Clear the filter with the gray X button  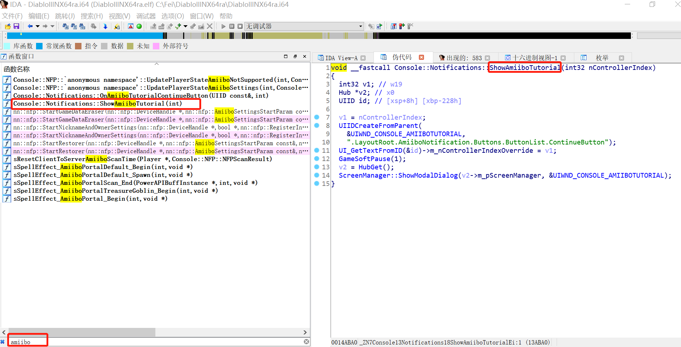coord(306,342)
